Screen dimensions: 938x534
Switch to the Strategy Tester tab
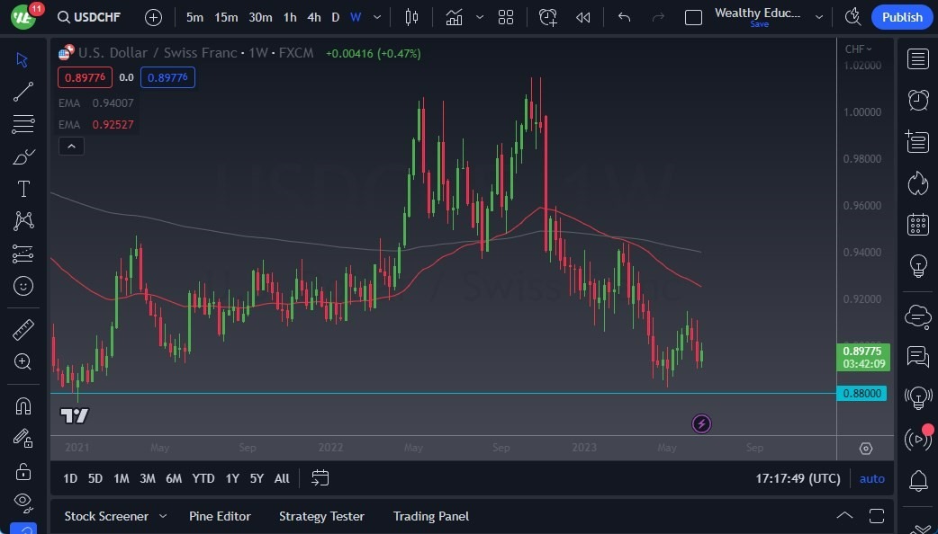(321, 516)
